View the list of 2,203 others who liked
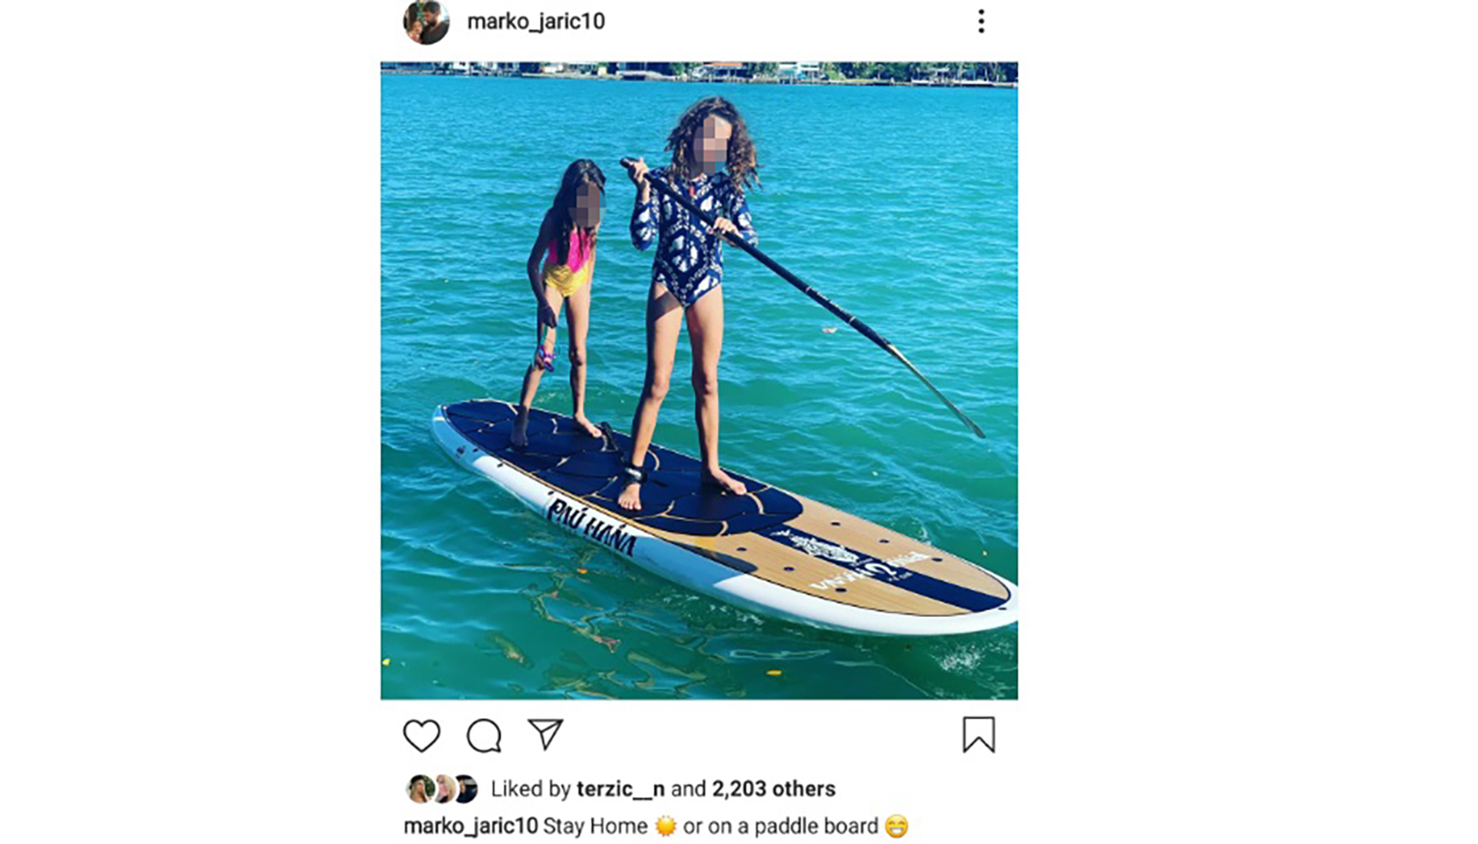This screenshot has width=1478, height=844. [774, 788]
